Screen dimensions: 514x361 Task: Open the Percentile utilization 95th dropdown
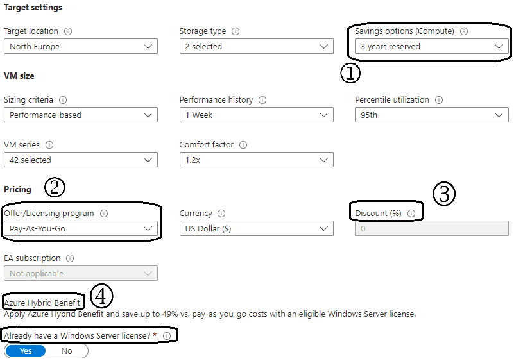coord(431,115)
